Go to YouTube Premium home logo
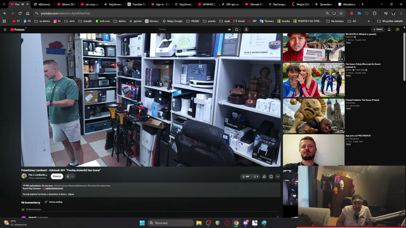406x228 pixels. click(x=18, y=29)
